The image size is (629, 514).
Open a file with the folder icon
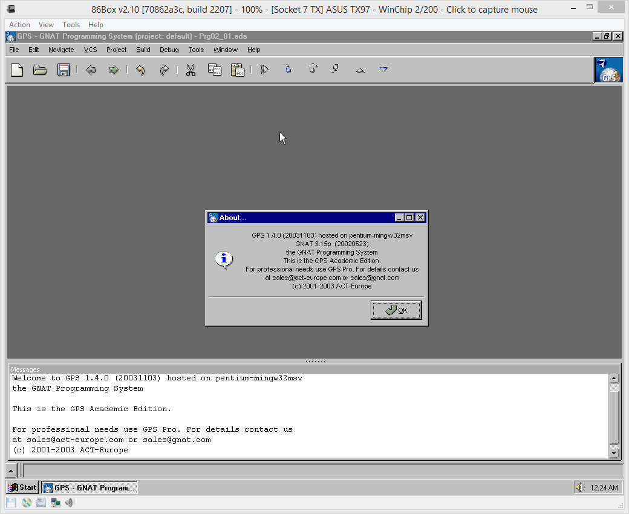pyautogui.click(x=40, y=70)
